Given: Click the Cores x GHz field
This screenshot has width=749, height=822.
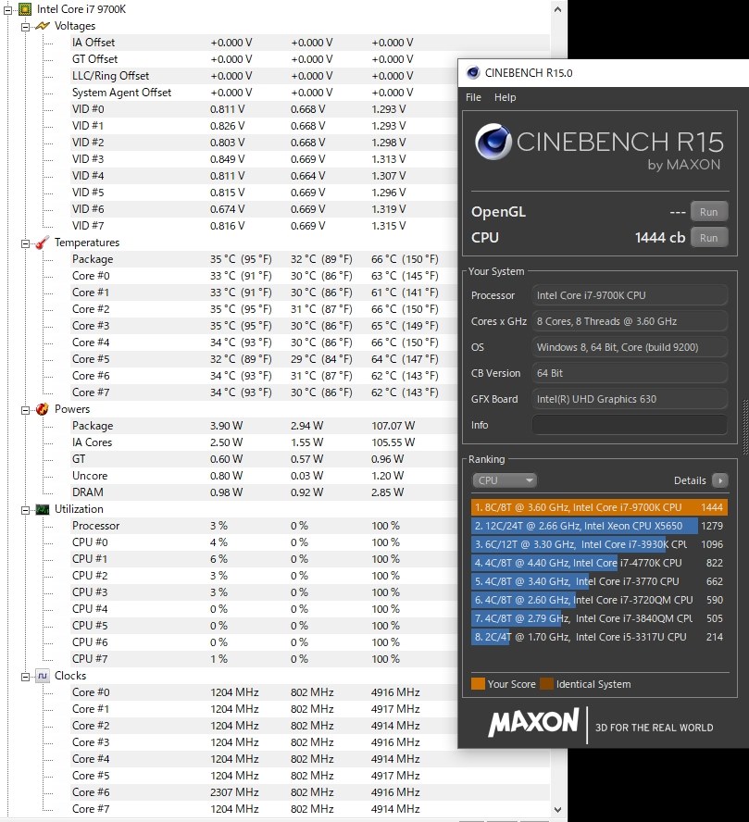Looking at the screenshot, I should pyautogui.click(x=630, y=321).
